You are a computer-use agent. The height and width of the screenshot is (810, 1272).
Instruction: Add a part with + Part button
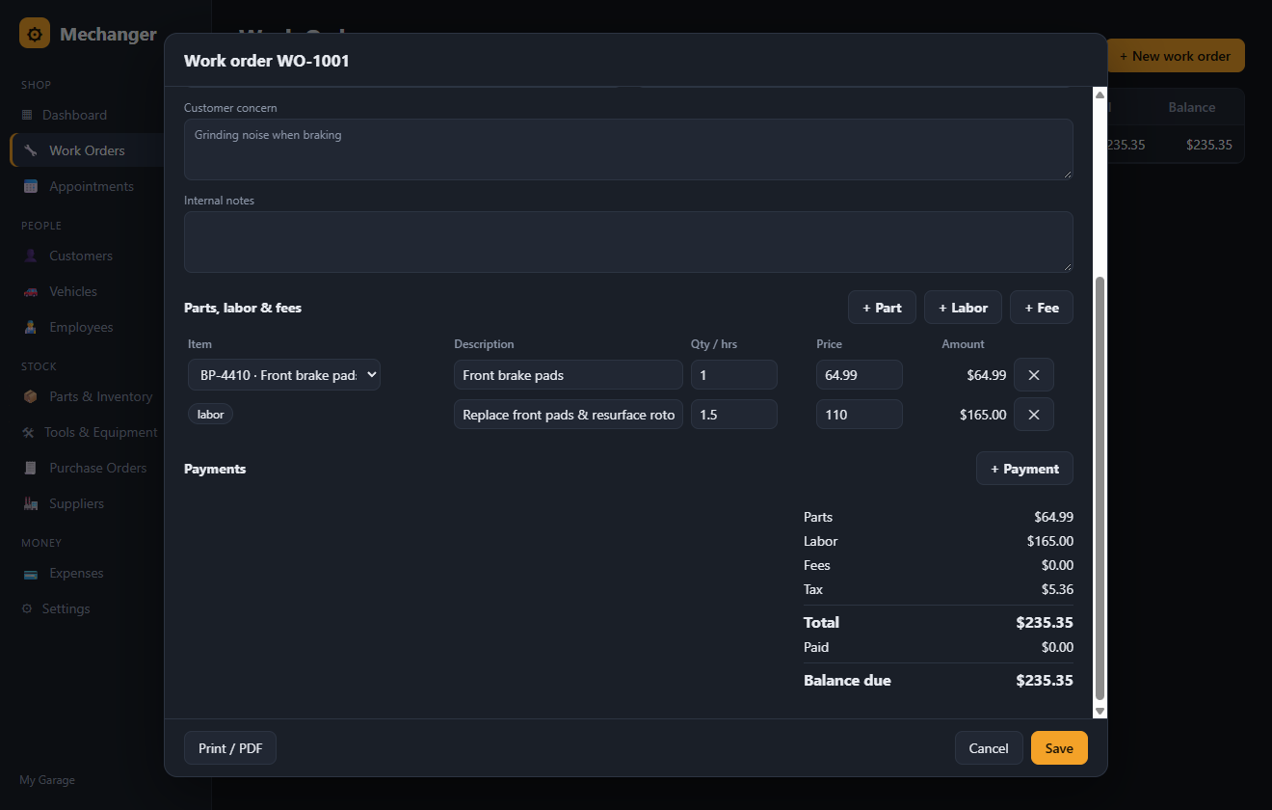coord(882,308)
